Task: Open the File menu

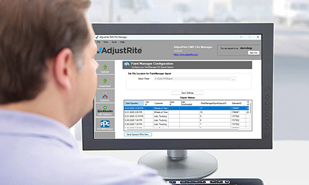Action: [x=98, y=42]
